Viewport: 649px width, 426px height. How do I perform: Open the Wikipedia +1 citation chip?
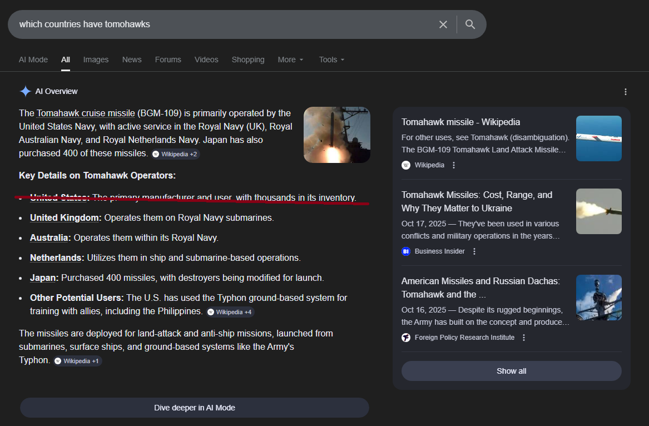(78, 361)
